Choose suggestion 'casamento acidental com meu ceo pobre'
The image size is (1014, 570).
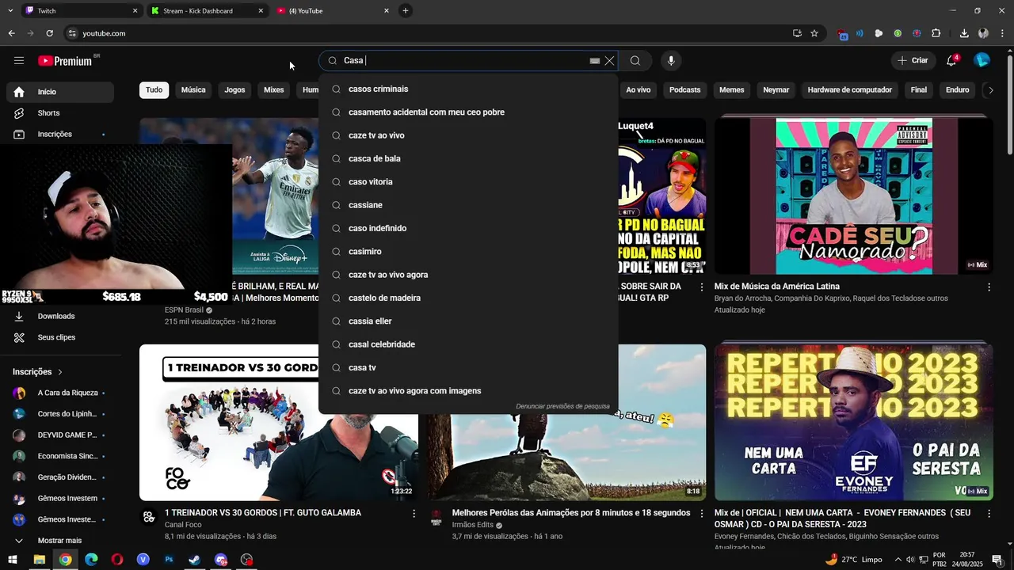coord(468,112)
